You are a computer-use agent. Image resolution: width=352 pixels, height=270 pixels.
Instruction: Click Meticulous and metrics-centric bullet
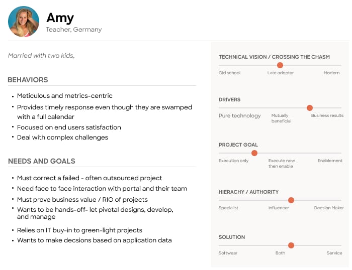65,96
